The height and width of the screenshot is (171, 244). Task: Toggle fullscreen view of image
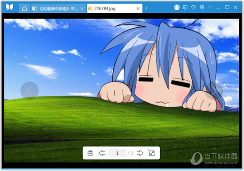(151, 153)
